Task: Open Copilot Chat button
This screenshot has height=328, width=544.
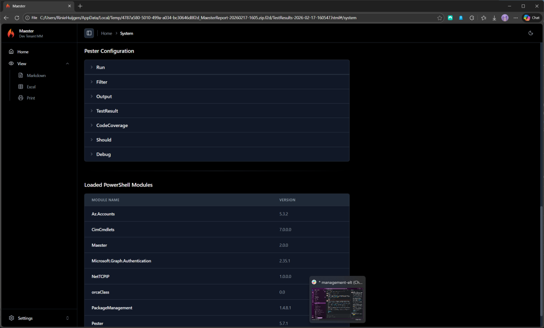Action: (532, 18)
